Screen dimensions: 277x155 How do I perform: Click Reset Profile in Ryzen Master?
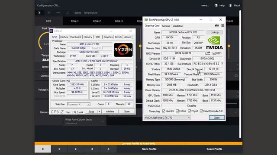coord(214,149)
